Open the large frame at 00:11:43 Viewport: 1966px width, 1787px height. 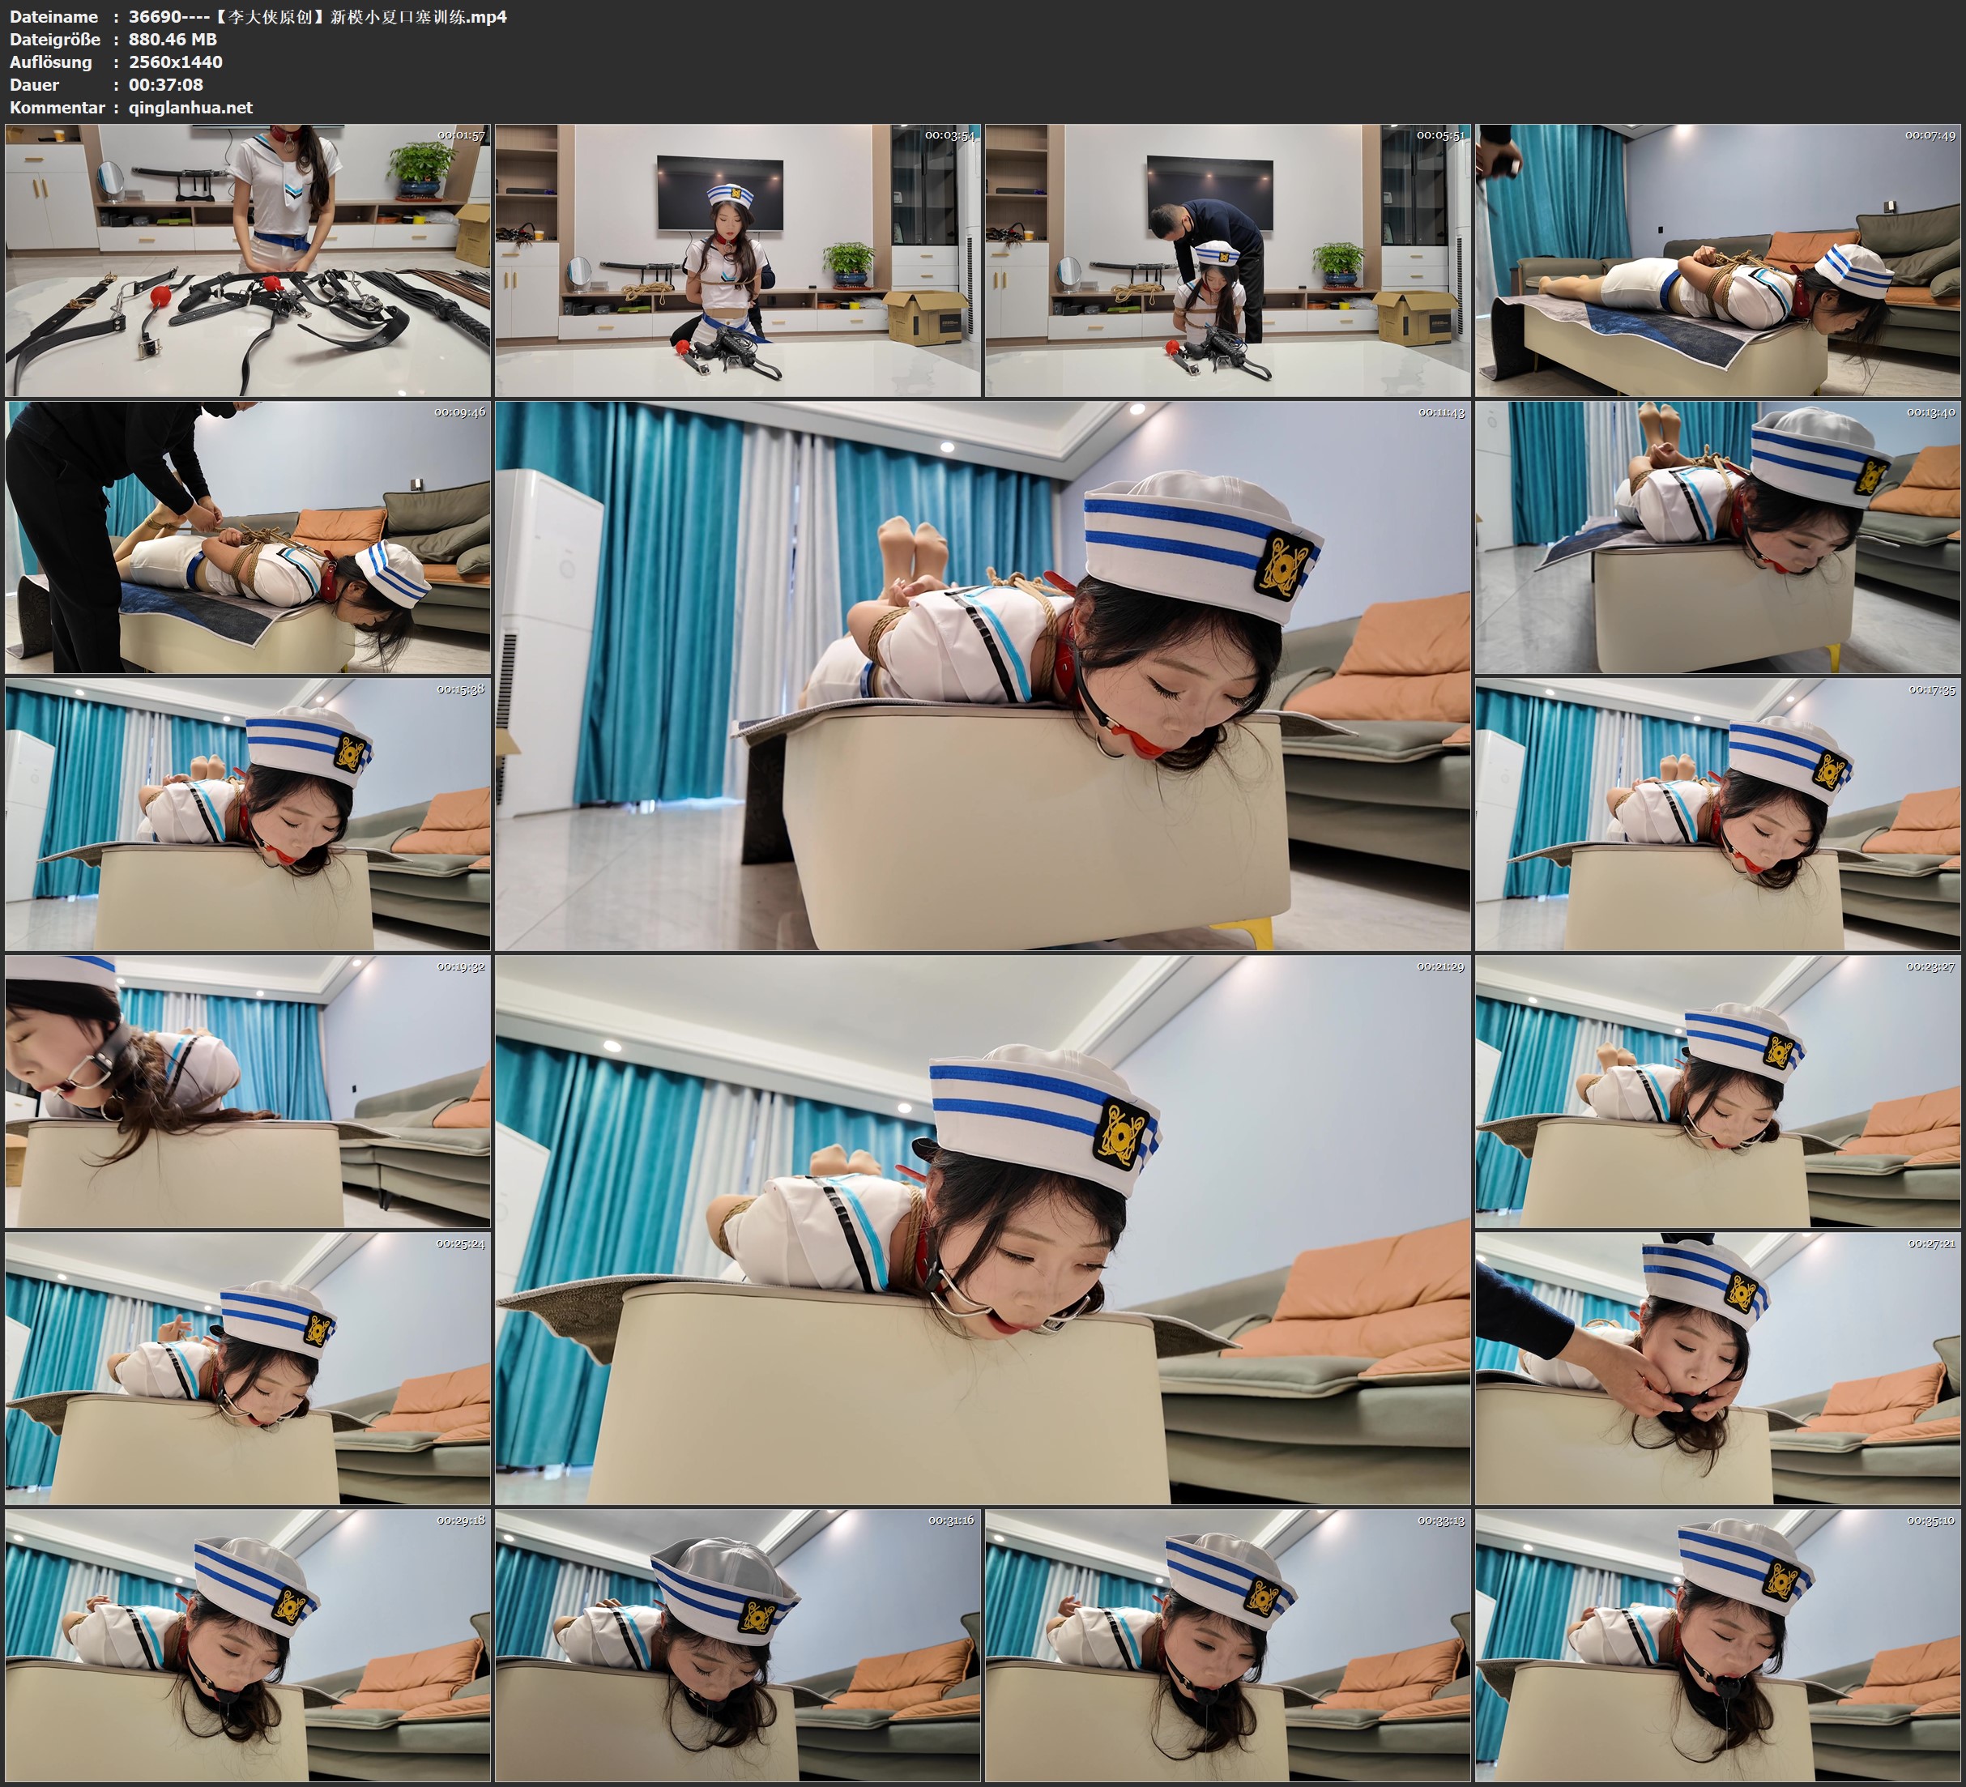[x=982, y=675]
